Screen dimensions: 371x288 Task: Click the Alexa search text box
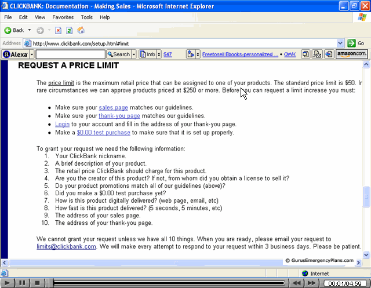coord(70,54)
